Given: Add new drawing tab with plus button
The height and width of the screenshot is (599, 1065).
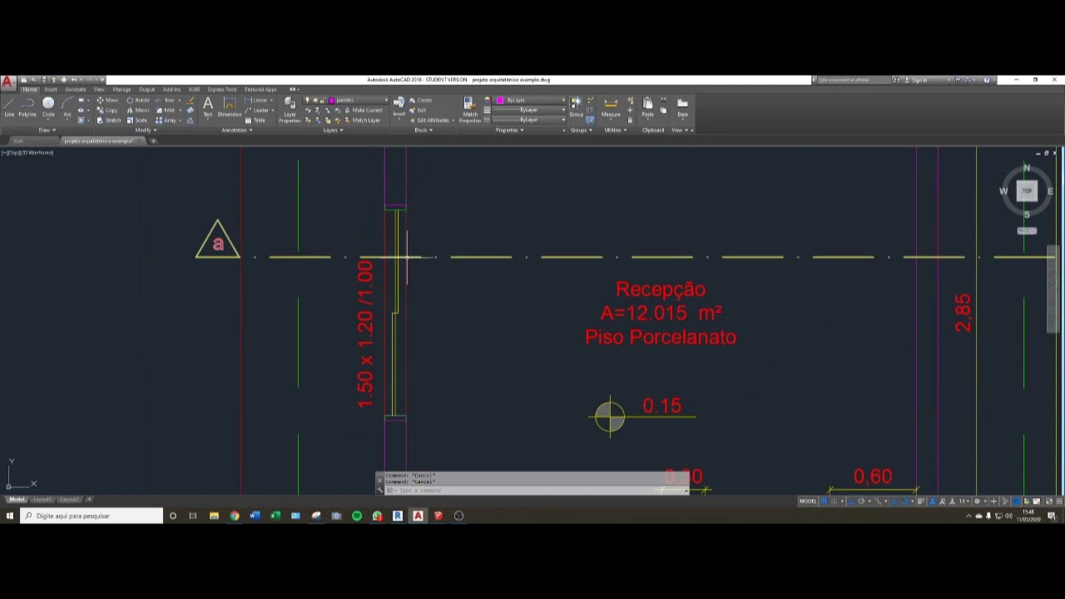Looking at the screenshot, I should [153, 141].
